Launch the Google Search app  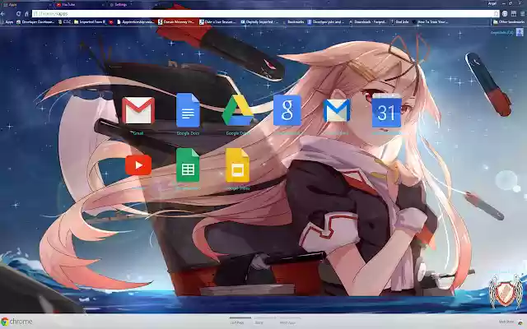287,110
